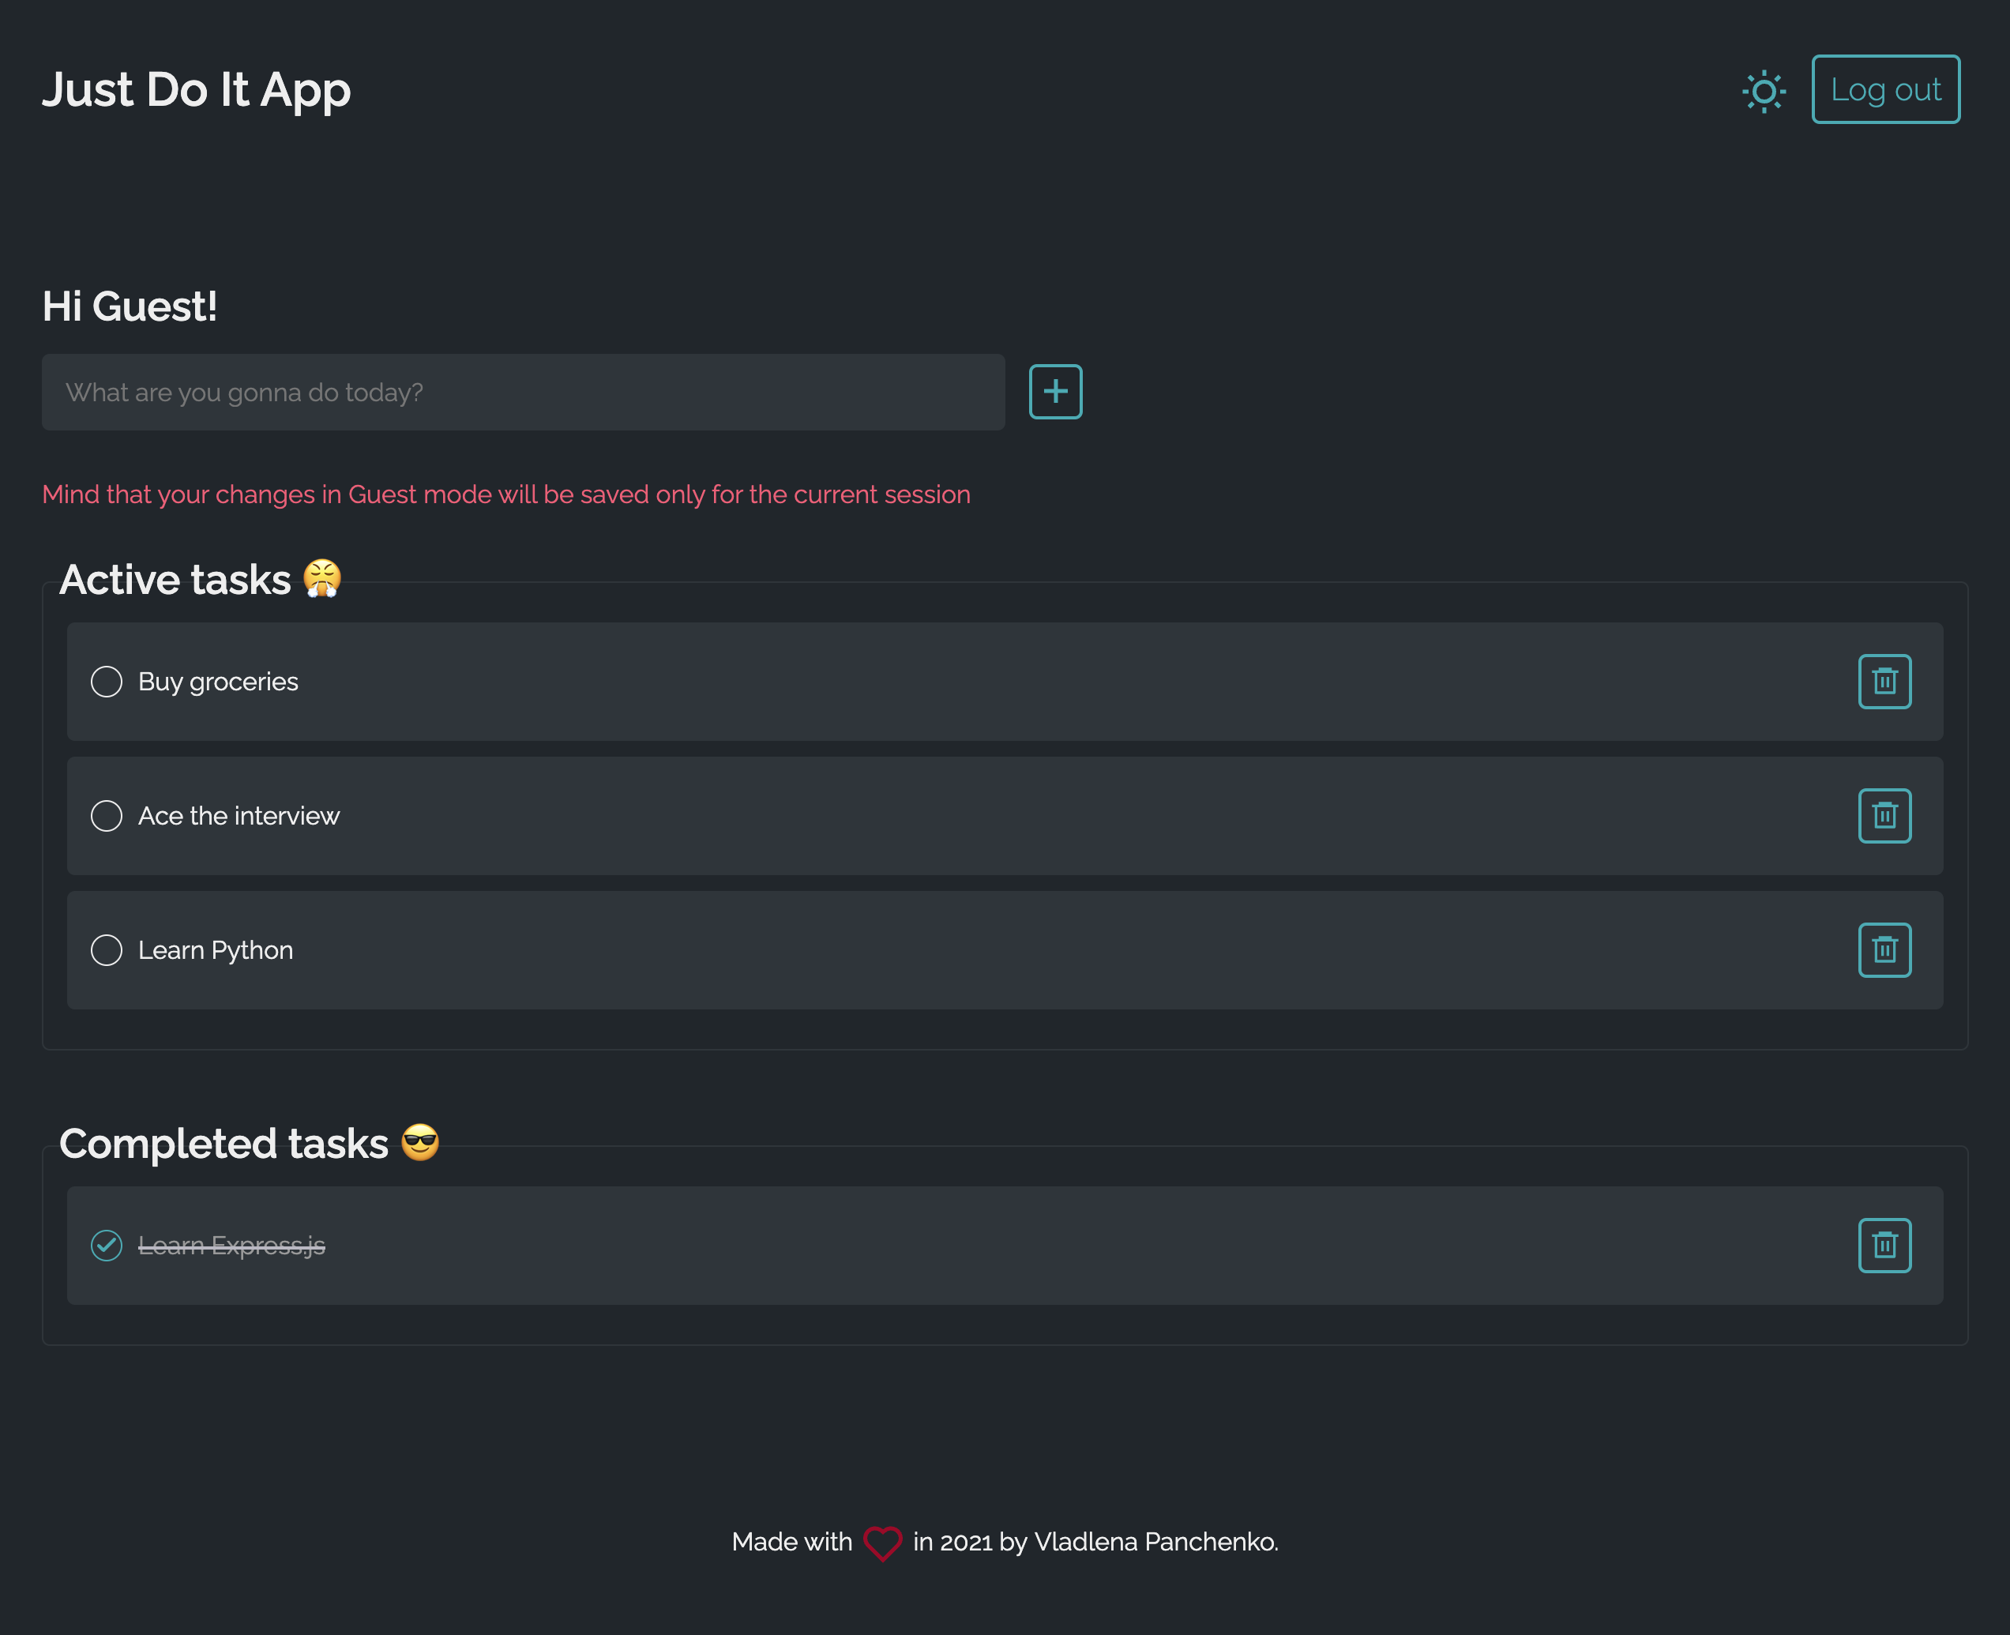Click the huffing emoji beside Active tasks

(322, 578)
